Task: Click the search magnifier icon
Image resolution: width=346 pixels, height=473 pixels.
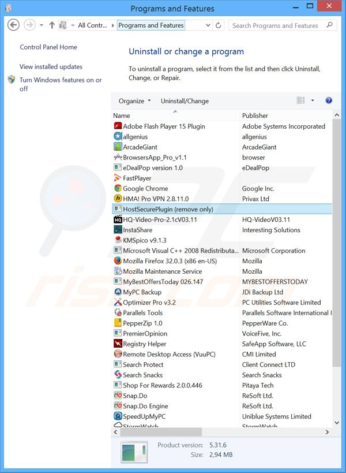Action: coord(330,25)
